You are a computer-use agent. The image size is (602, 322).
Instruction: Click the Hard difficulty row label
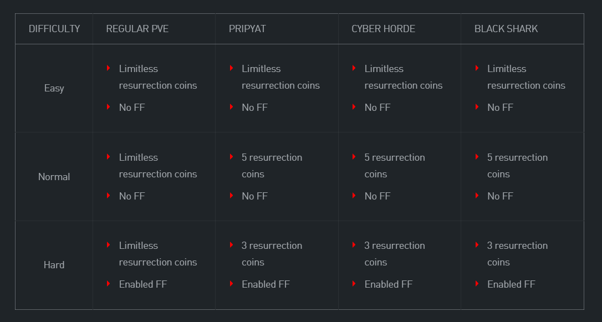(x=54, y=265)
